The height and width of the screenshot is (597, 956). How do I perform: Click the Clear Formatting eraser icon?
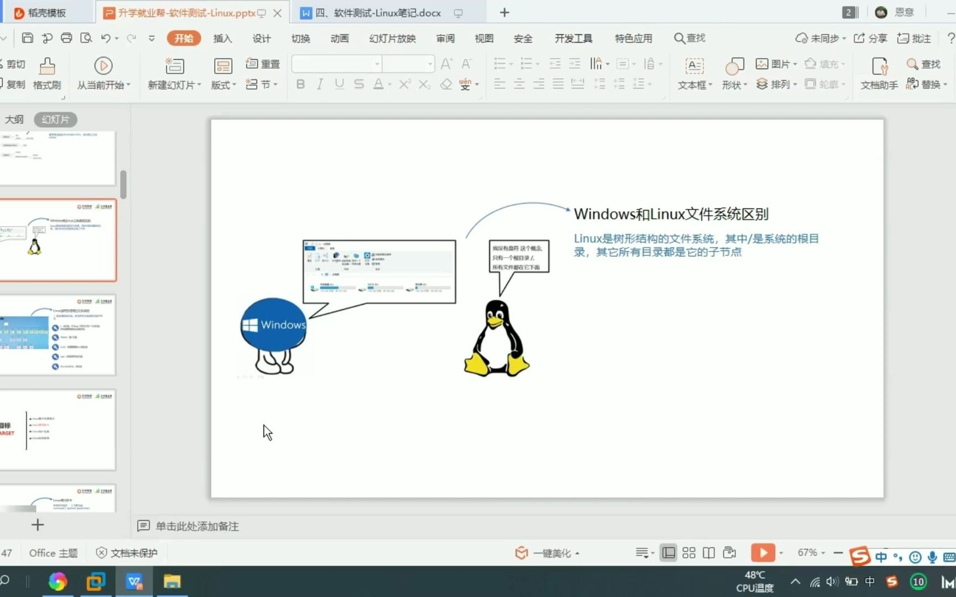(x=445, y=84)
